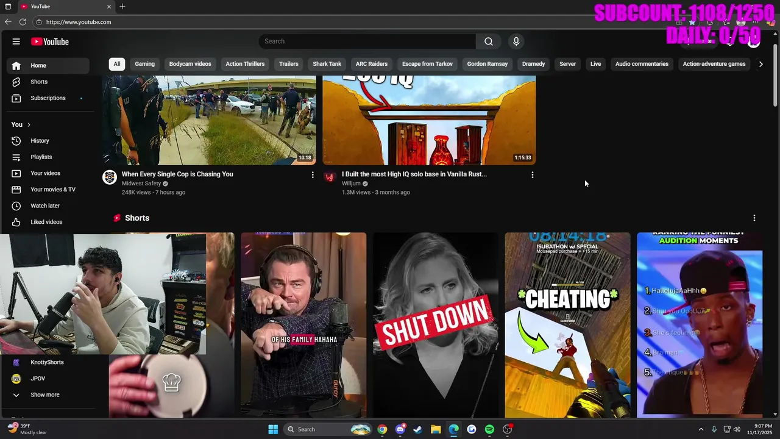Viewport: 780px width, 439px height.
Task: Open the Willjum channel name
Action: click(x=351, y=184)
